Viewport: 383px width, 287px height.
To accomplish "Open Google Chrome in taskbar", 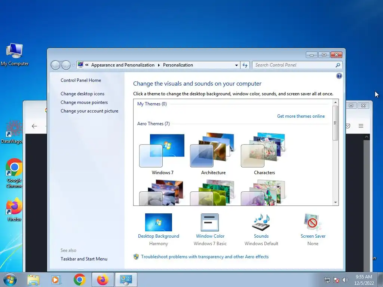I will click(79, 280).
